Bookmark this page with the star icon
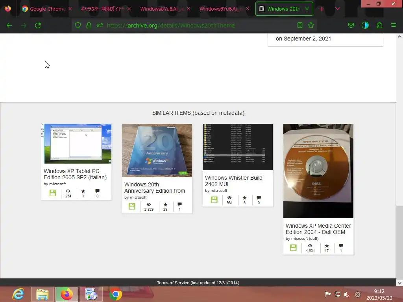The image size is (403, 302). 311,25
